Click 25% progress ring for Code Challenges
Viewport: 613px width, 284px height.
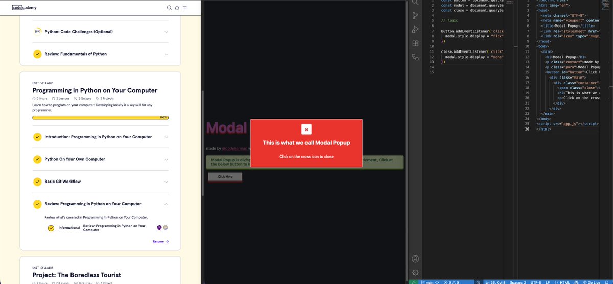click(37, 31)
